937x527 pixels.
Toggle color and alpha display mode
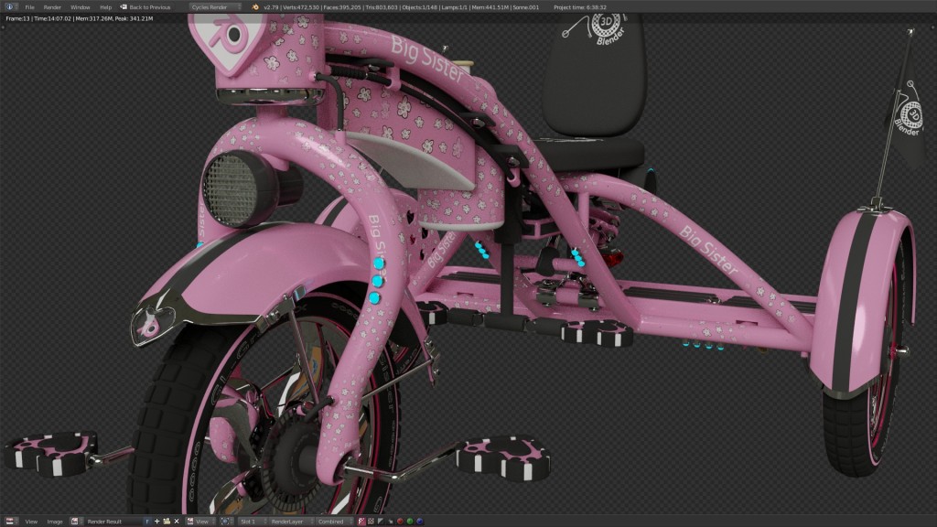[361, 521]
